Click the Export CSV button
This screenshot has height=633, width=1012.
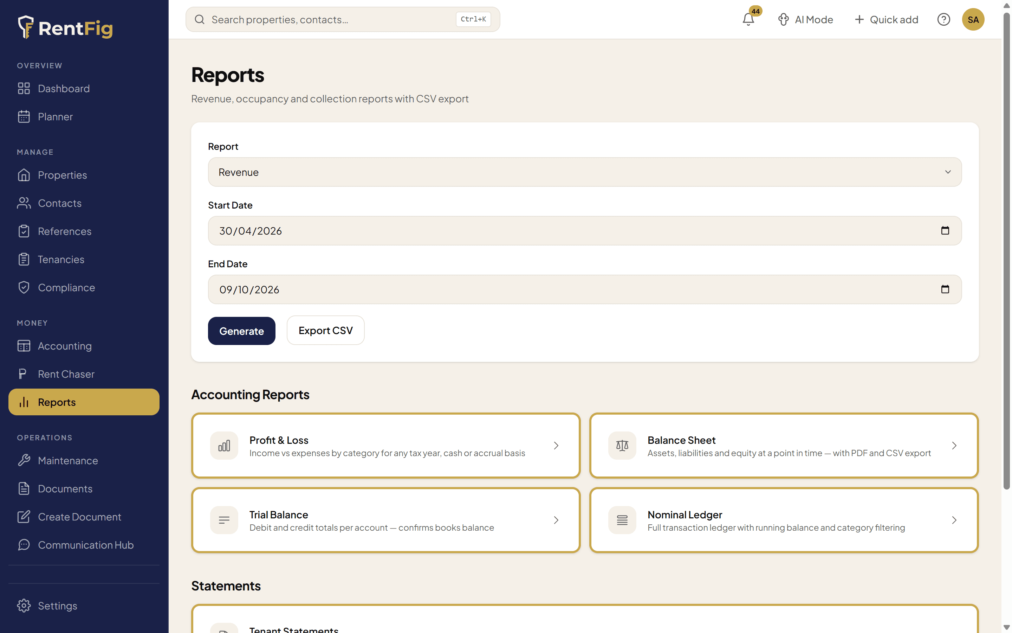(325, 330)
